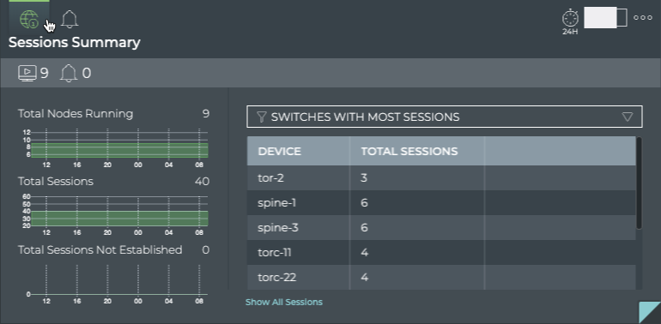Viewport: 661px width, 324px height.
Task: Click the alarm count bell icon
Action: [69, 73]
